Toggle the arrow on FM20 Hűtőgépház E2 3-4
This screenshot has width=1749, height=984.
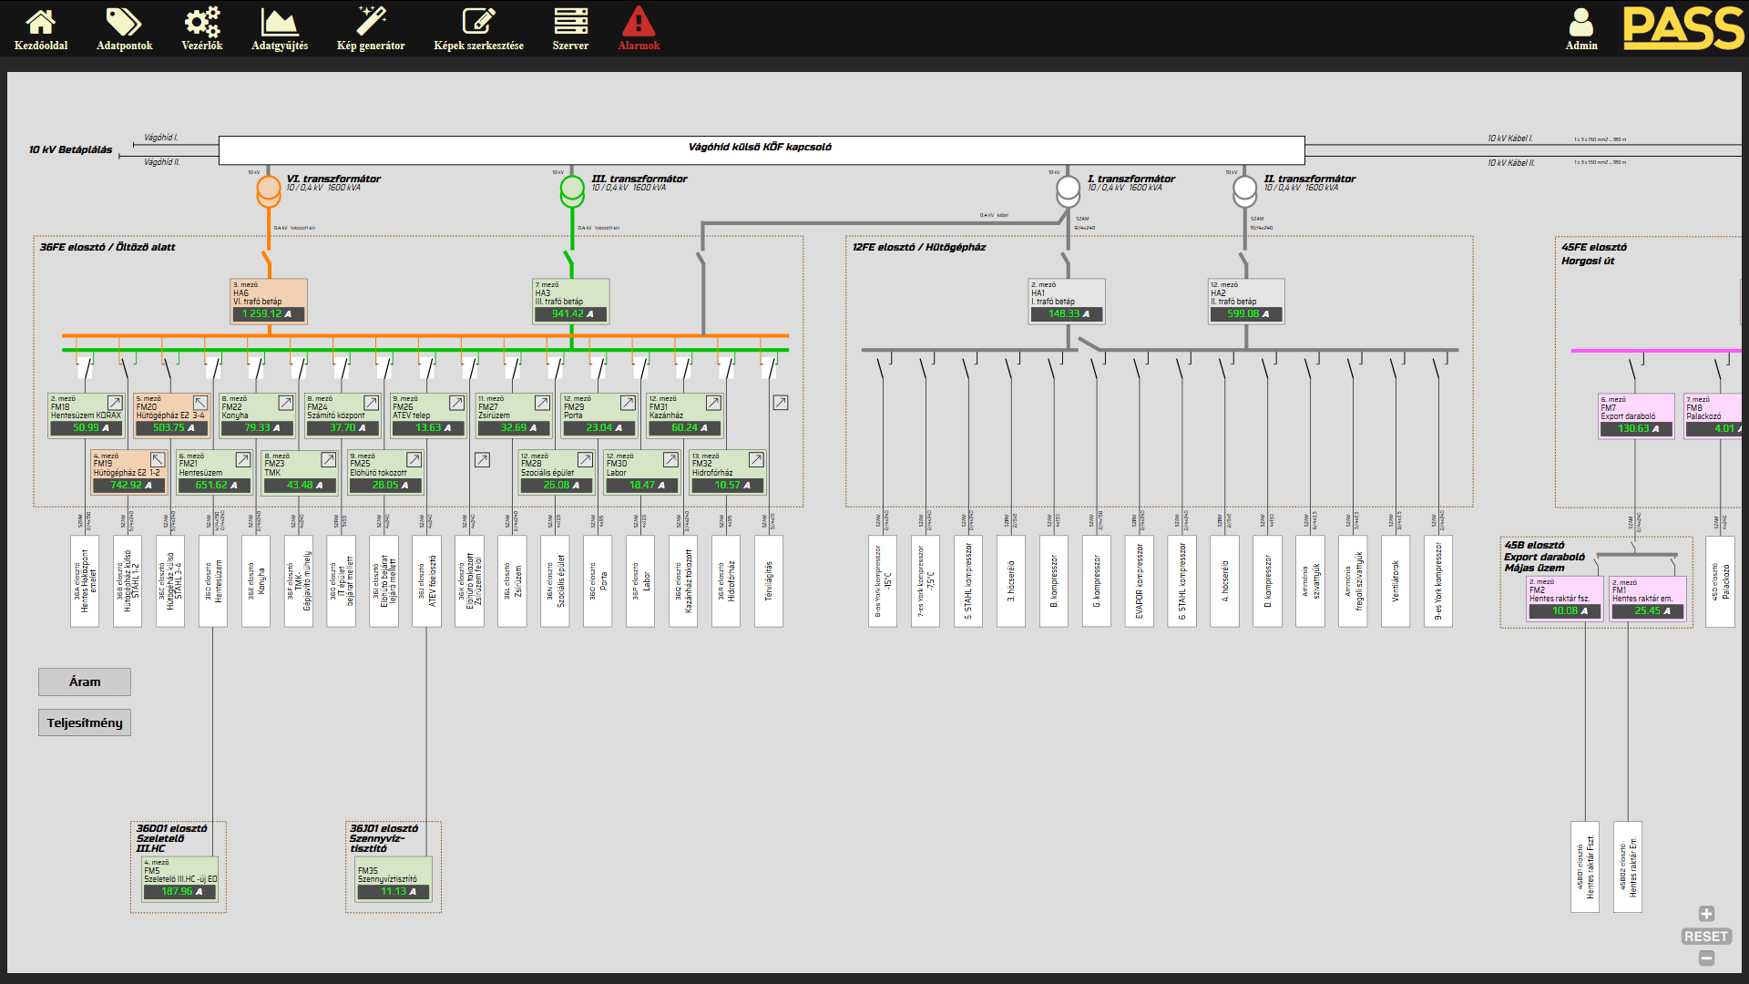click(200, 403)
